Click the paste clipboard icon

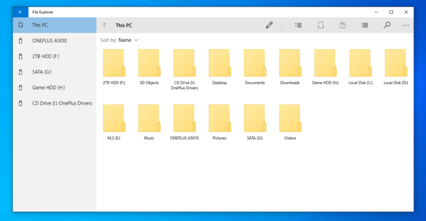click(x=342, y=25)
